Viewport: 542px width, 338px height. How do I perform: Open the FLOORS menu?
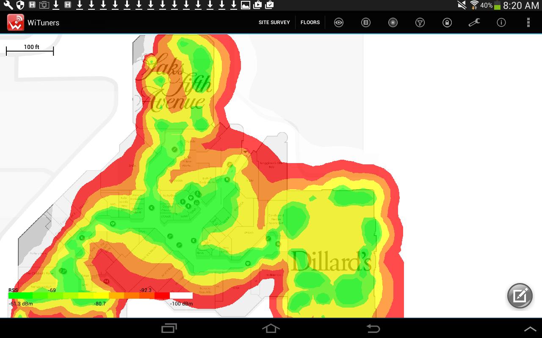click(310, 22)
